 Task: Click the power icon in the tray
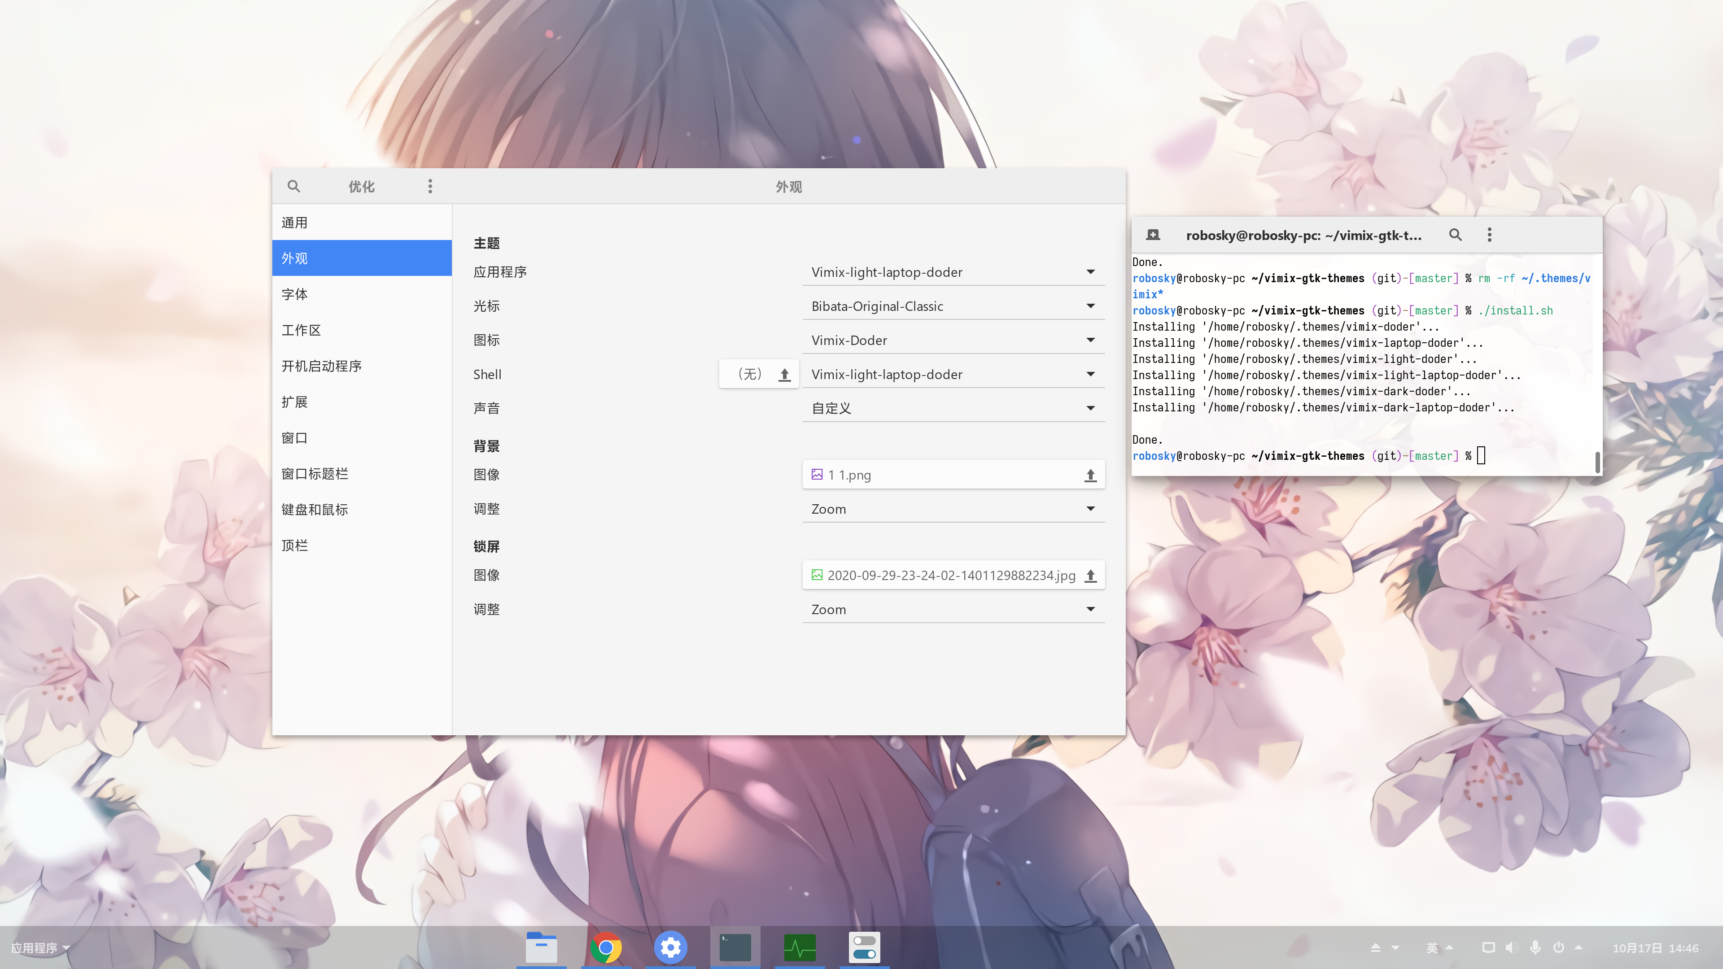coord(1558,947)
